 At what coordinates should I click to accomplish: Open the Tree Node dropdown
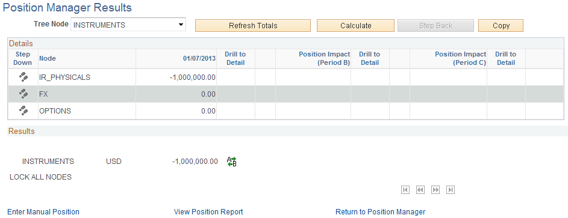point(128,25)
